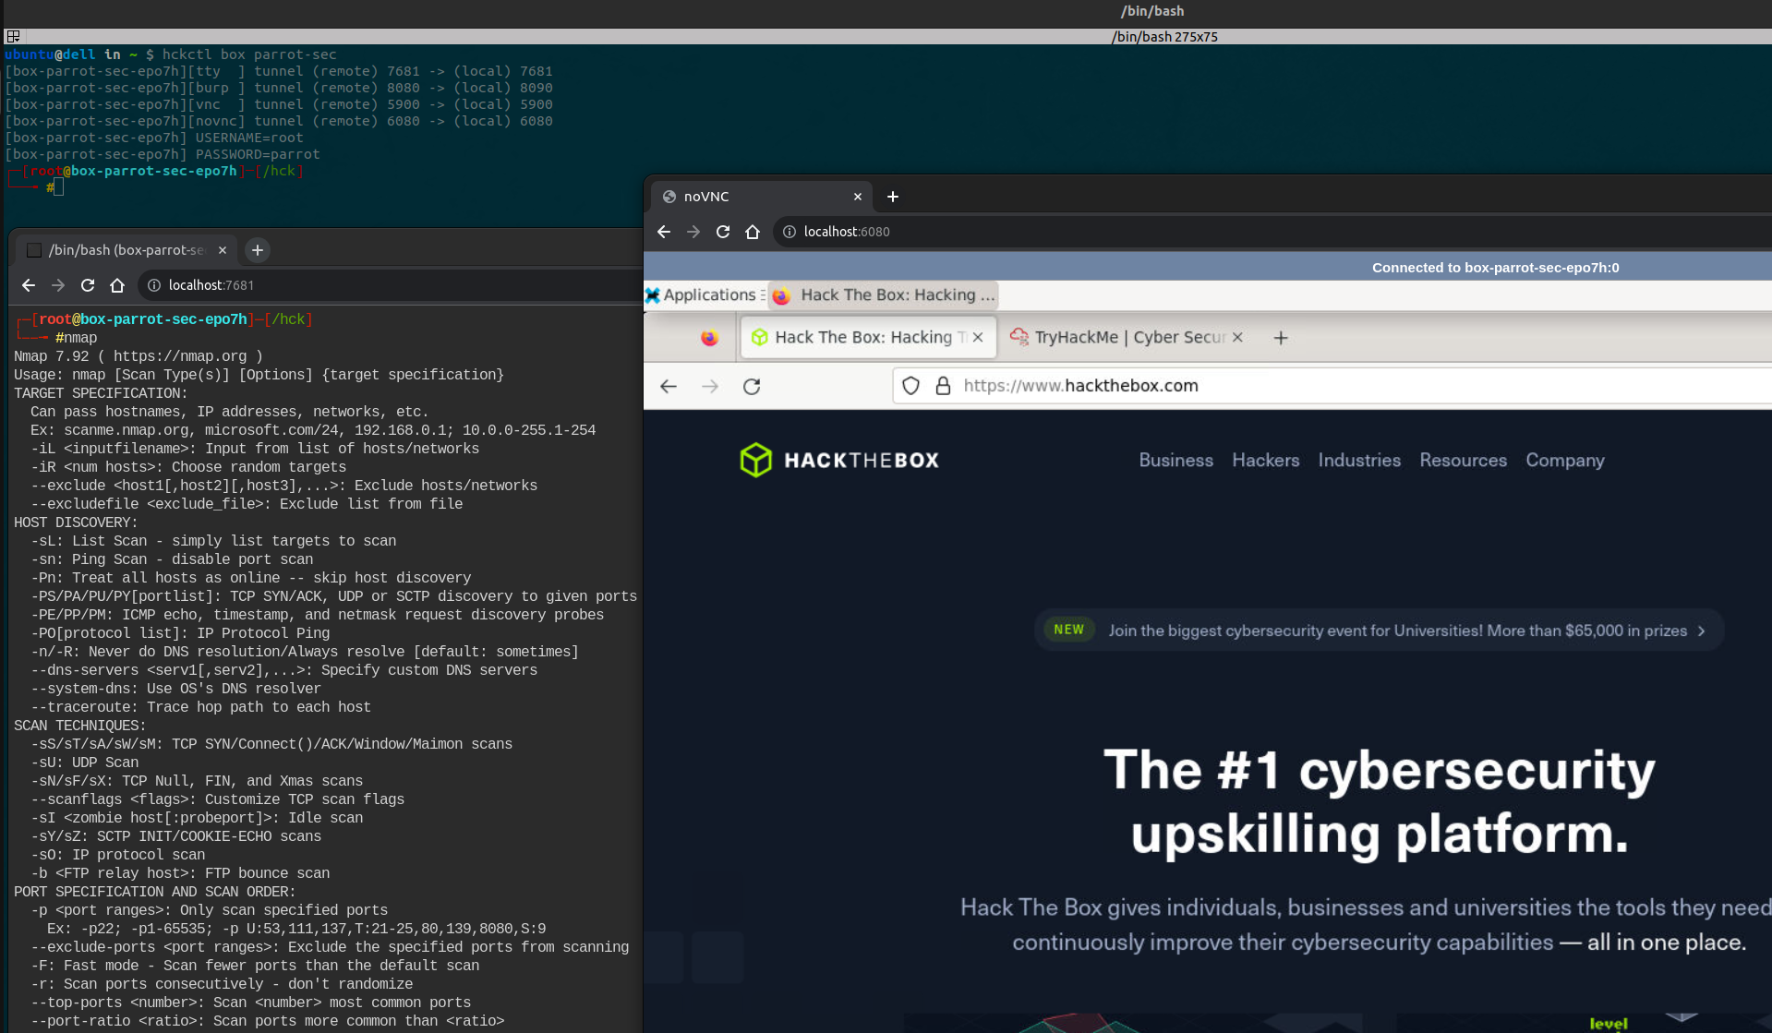Close the Hack The Box Firefox tab
The height and width of the screenshot is (1033, 1772).
[x=978, y=338]
